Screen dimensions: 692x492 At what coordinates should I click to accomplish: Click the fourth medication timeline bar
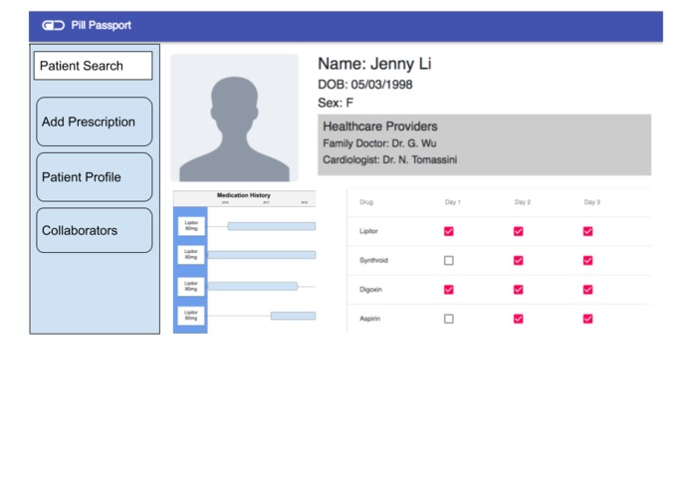click(293, 316)
